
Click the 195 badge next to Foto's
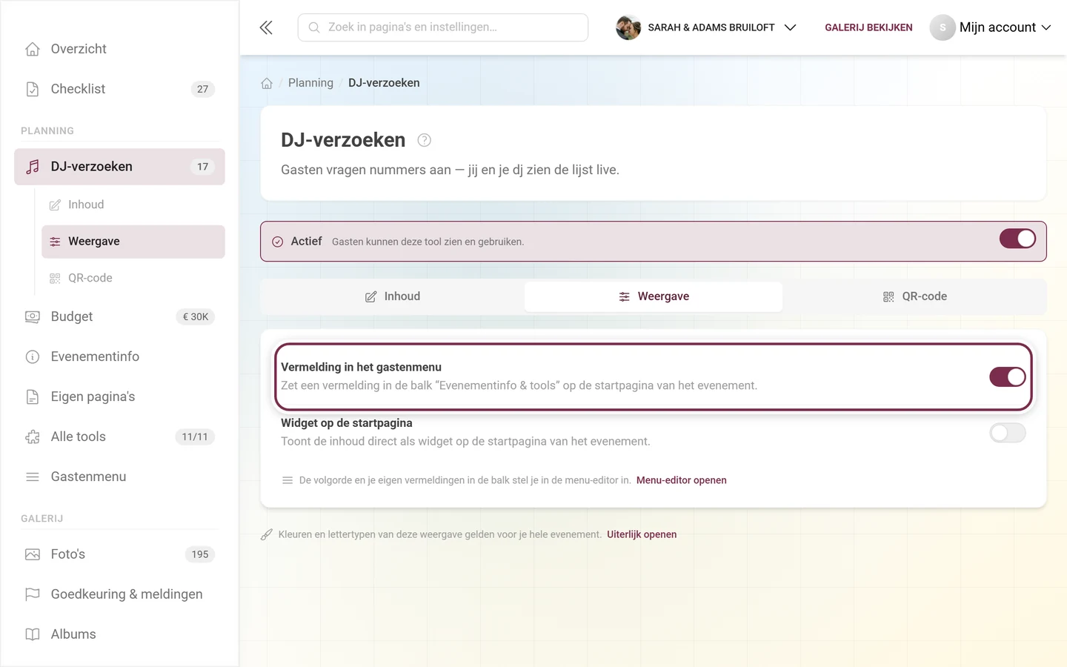coord(200,554)
